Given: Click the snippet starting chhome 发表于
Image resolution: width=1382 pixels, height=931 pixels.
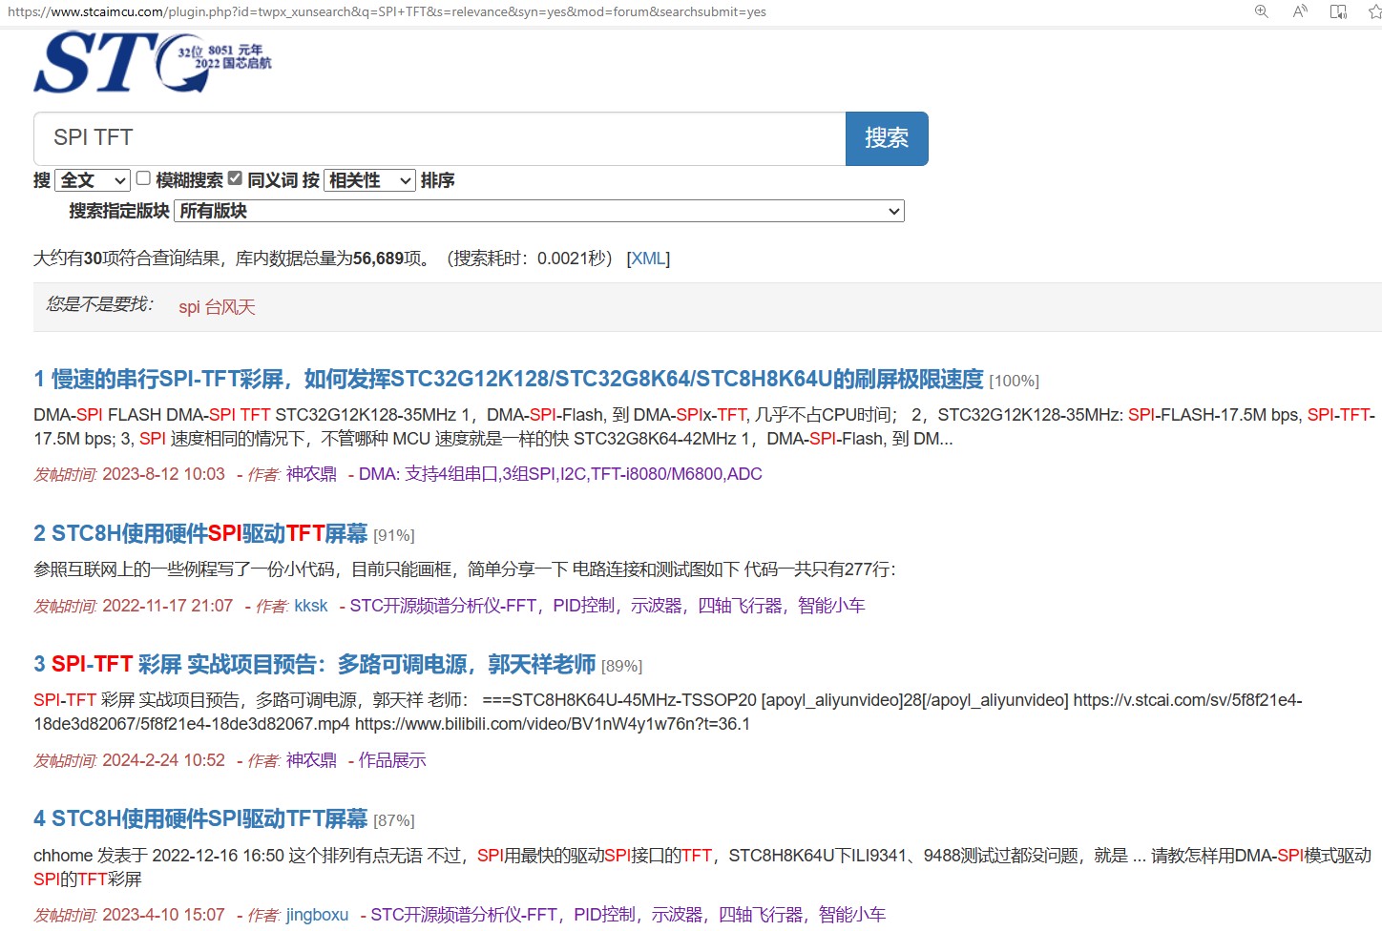Looking at the screenshot, I should click(702, 867).
